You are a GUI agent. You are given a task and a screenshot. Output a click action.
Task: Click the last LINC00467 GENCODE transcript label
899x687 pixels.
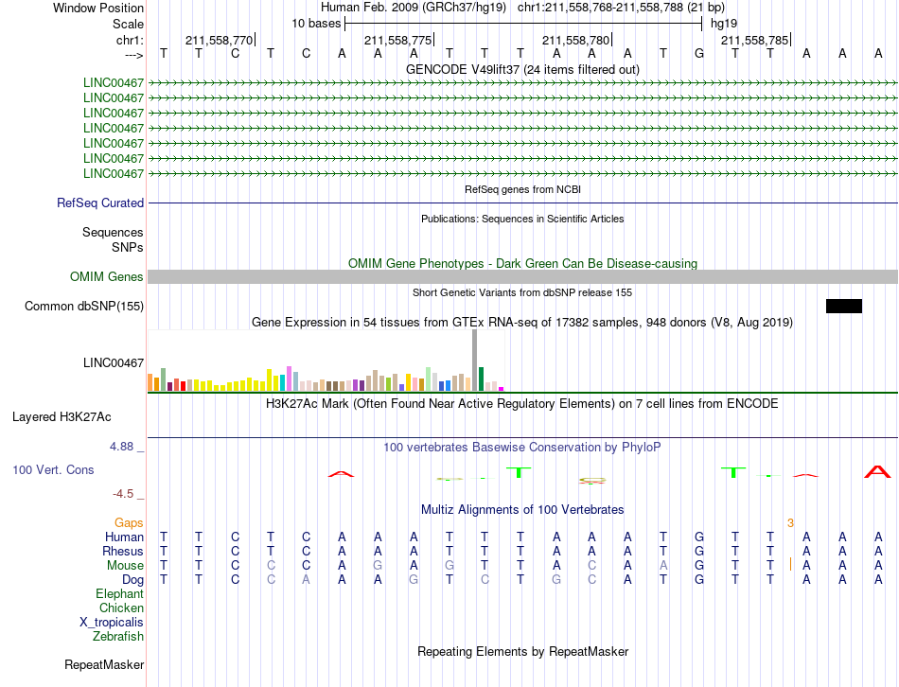(114, 174)
